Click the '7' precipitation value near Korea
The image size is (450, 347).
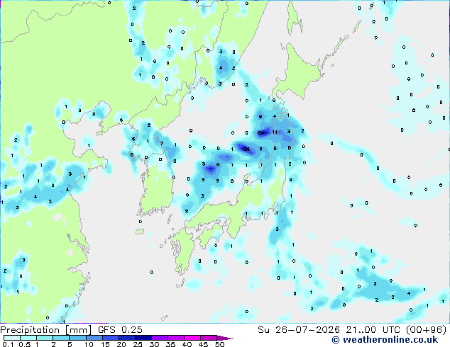click(x=162, y=144)
